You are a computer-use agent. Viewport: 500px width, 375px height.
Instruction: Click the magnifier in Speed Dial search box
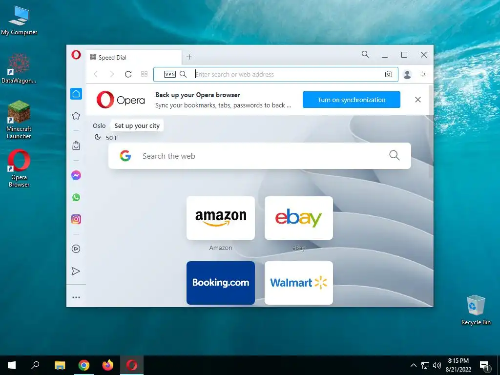pyautogui.click(x=394, y=155)
